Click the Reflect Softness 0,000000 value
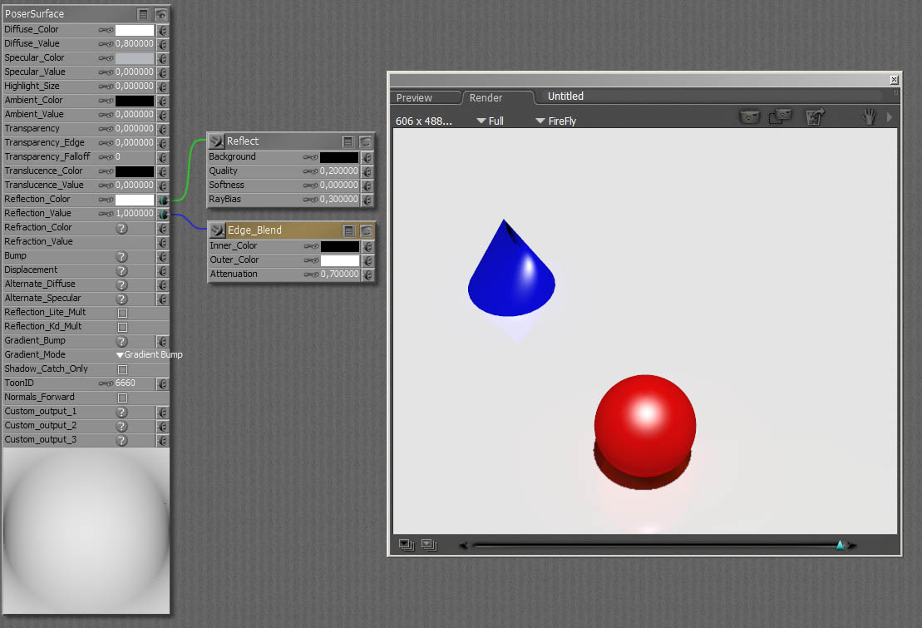The image size is (922, 628). [338, 185]
